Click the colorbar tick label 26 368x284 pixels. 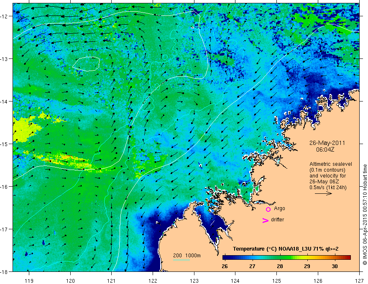(225, 266)
